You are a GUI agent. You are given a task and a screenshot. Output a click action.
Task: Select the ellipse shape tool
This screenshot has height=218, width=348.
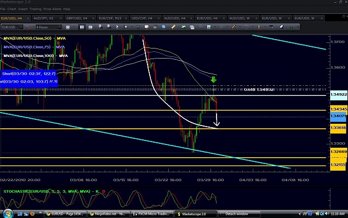[246, 27]
